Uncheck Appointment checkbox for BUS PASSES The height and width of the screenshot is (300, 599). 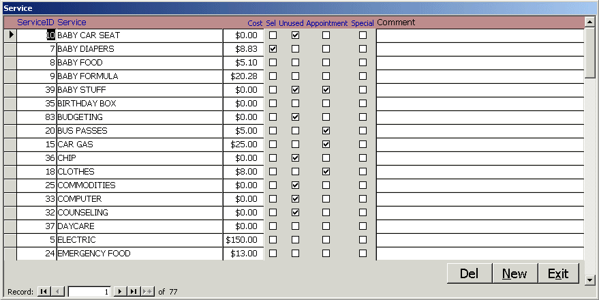326,130
